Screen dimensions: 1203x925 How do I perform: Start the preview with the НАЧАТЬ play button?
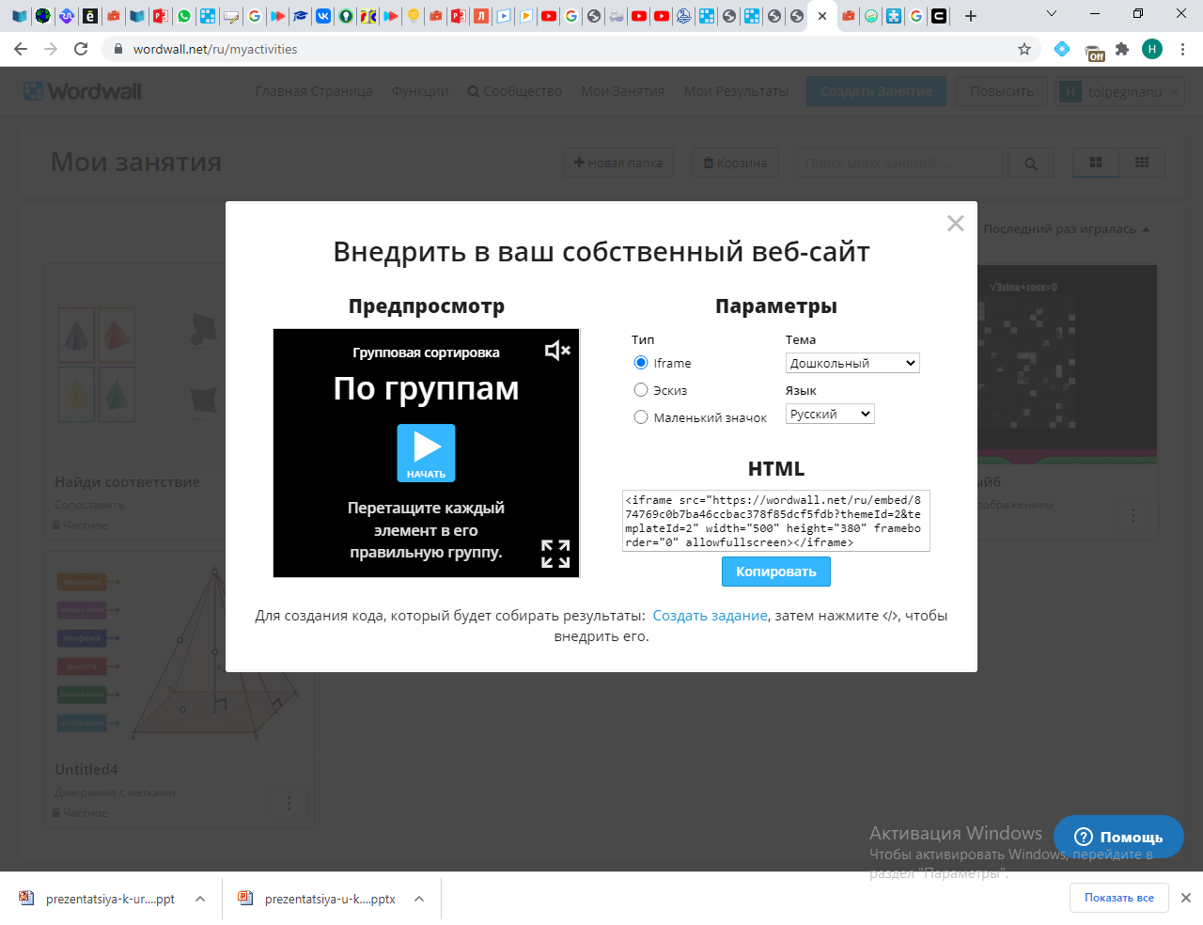[x=426, y=453]
